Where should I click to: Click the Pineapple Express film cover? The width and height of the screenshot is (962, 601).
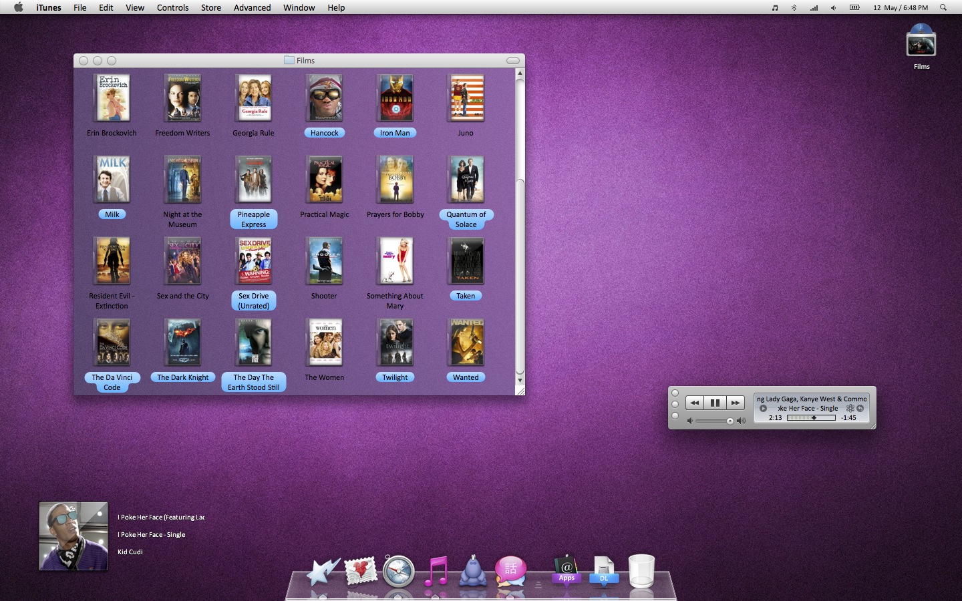click(254, 180)
